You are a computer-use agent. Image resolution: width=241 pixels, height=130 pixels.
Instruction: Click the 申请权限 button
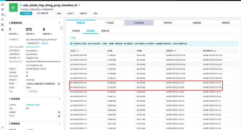click(26, 13)
